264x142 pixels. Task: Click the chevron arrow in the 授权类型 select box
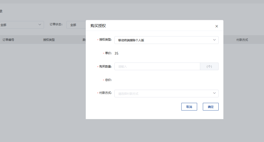coord(214,40)
